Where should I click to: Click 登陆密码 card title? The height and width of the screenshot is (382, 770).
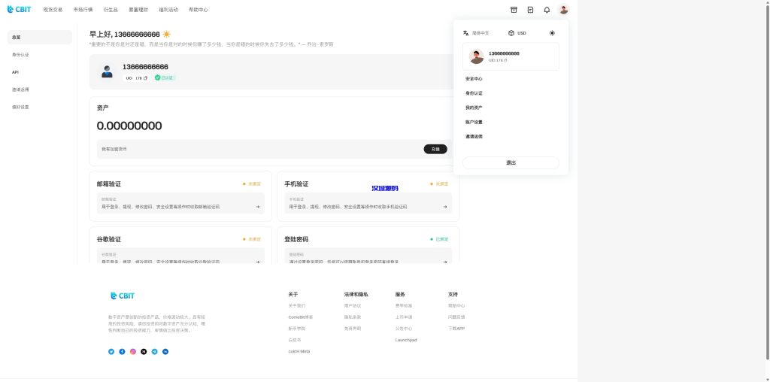point(296,239)
